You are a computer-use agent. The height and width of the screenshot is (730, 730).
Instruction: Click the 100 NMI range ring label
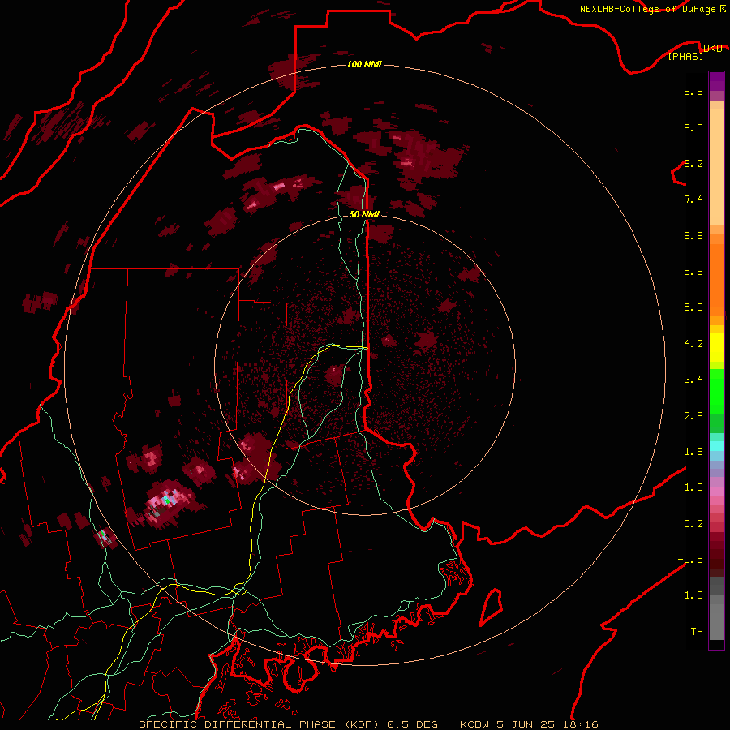pyautogui.click(x=364, y=64)
